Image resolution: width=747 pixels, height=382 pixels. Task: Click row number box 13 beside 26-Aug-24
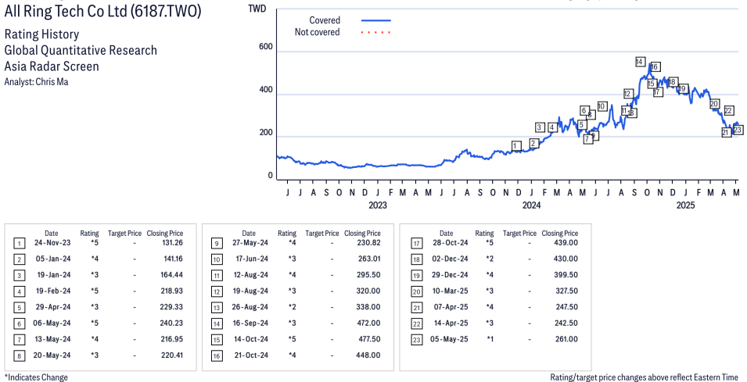click(x=217, y=308)
